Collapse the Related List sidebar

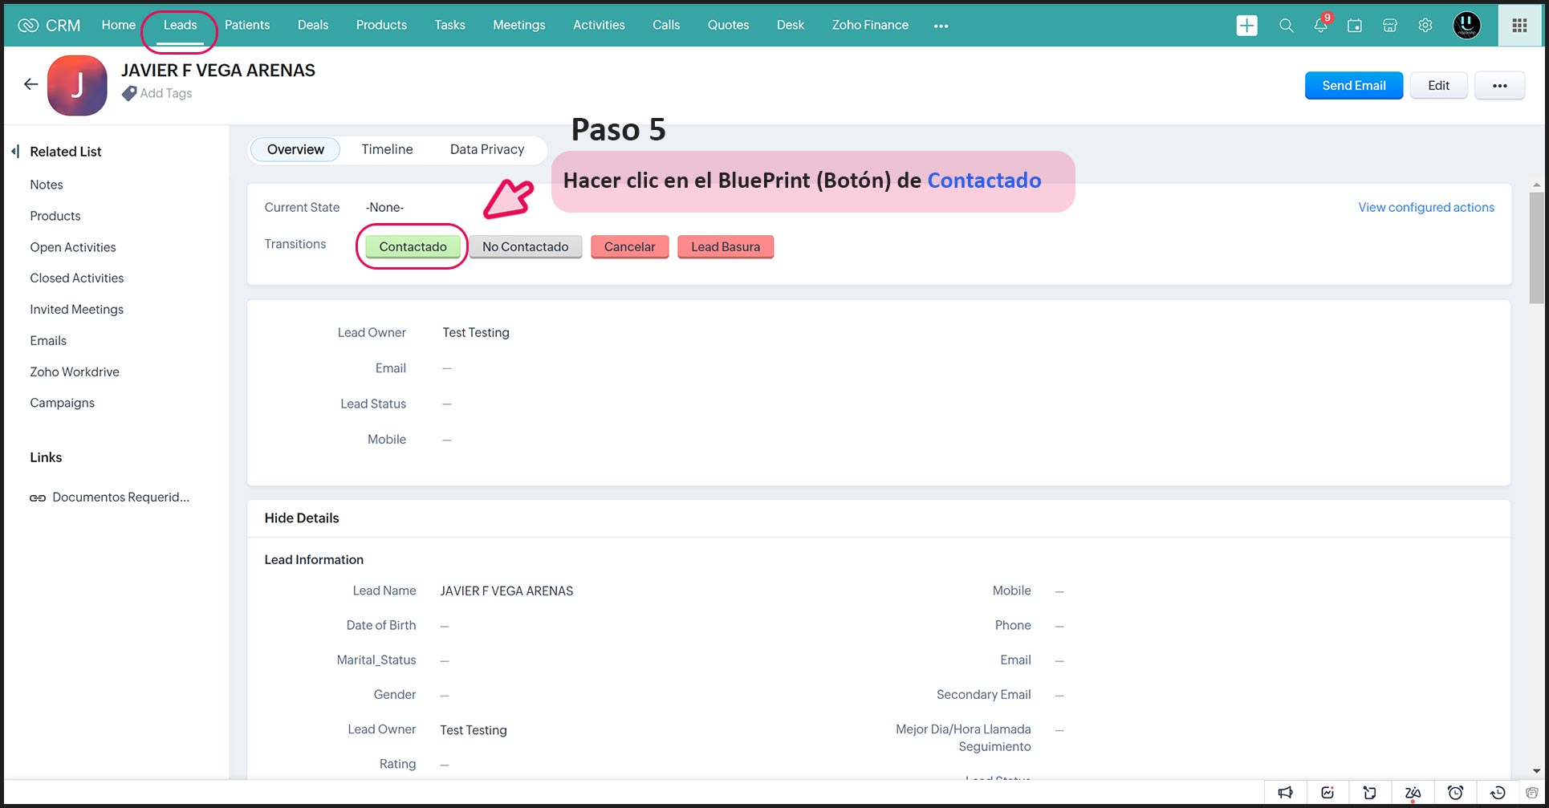pyautogui.click(x=15, y=152)
